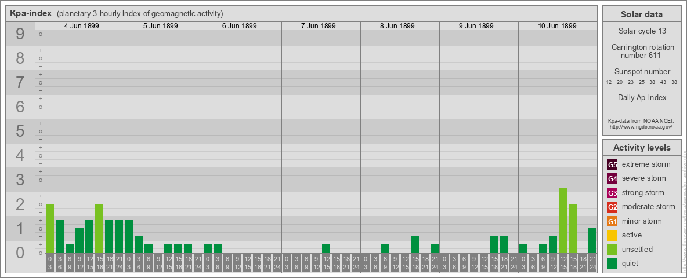Click the 21-24h bar on 10 Jun

[x=592, y=240]
